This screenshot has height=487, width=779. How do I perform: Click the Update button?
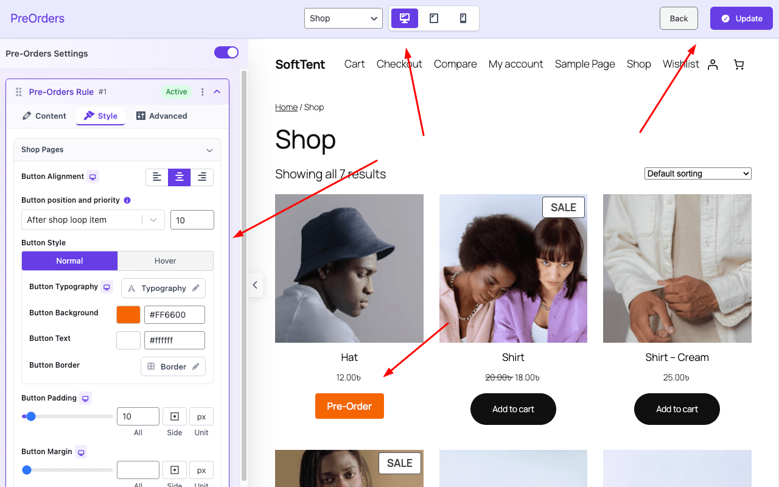[741, 18]
